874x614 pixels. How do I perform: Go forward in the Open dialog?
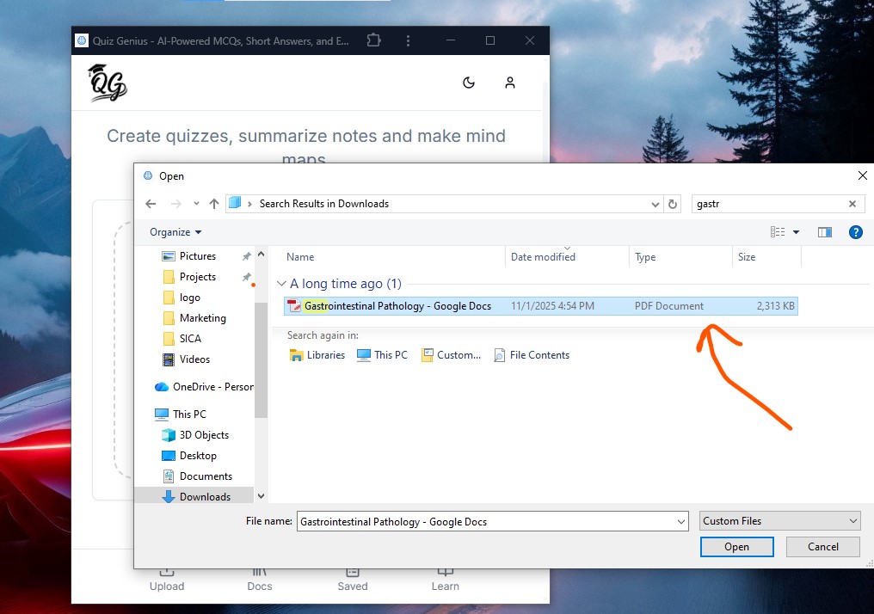pyautogui.click(x=176, y=204)
